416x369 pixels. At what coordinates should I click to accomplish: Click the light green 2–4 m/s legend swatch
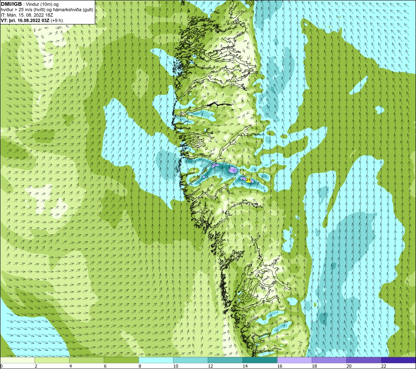pos(52,360)
